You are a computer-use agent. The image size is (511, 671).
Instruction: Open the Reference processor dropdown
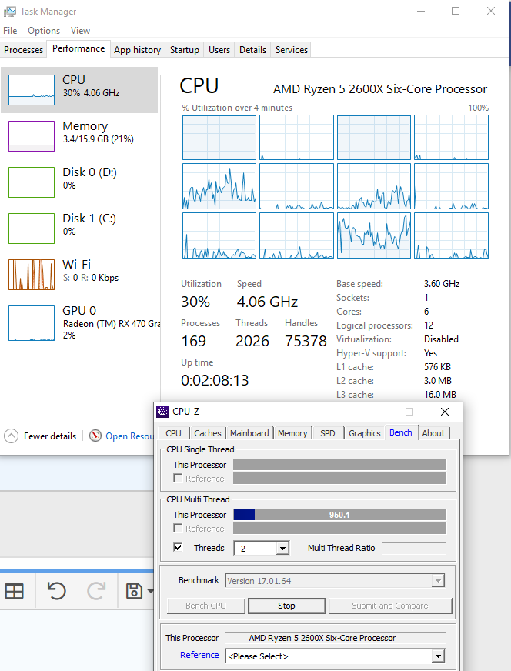pos(437,656)
